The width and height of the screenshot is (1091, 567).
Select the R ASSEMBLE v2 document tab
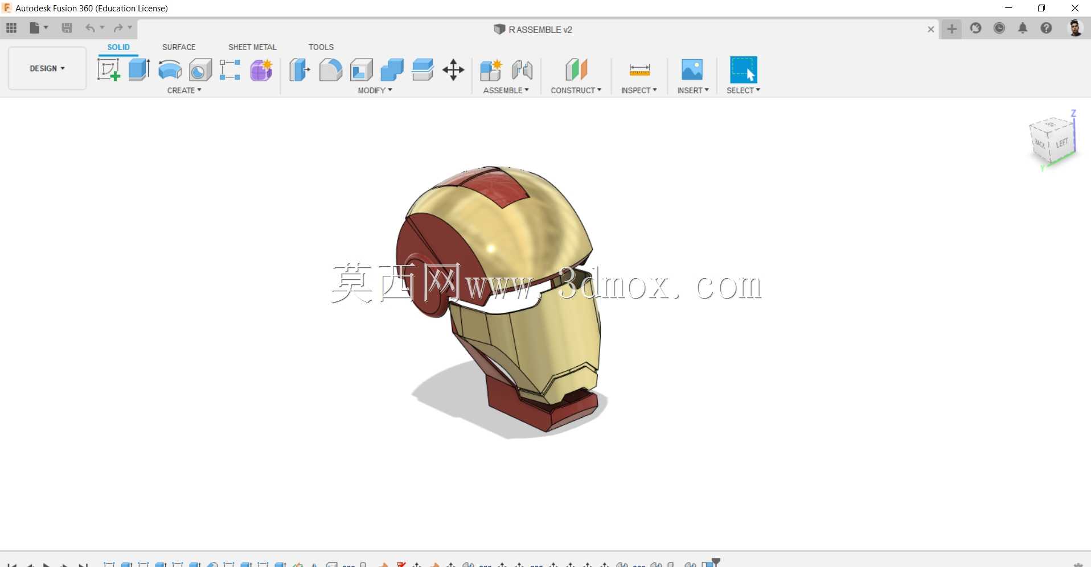click(x=533, y=30)
